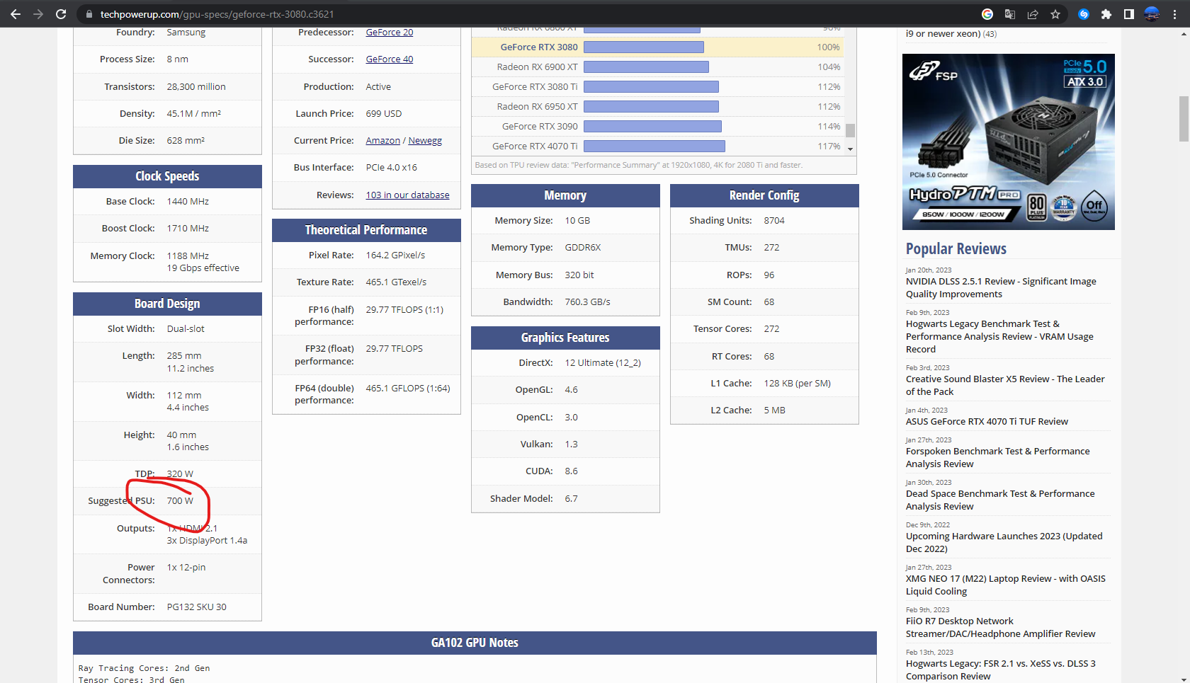The height and width of the screenshot is (683, 1190).
Task: Click the performance list scrollbar thumb
Action: 850,131
